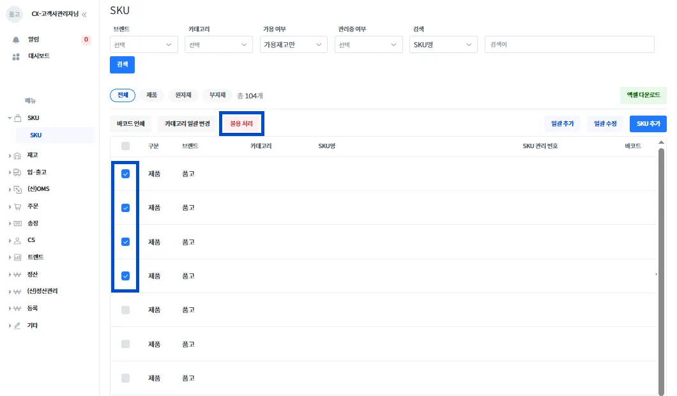Screen dimensions: 677x396
Task: Expand the 주문 menu group arrow
Action: point(10,206)
